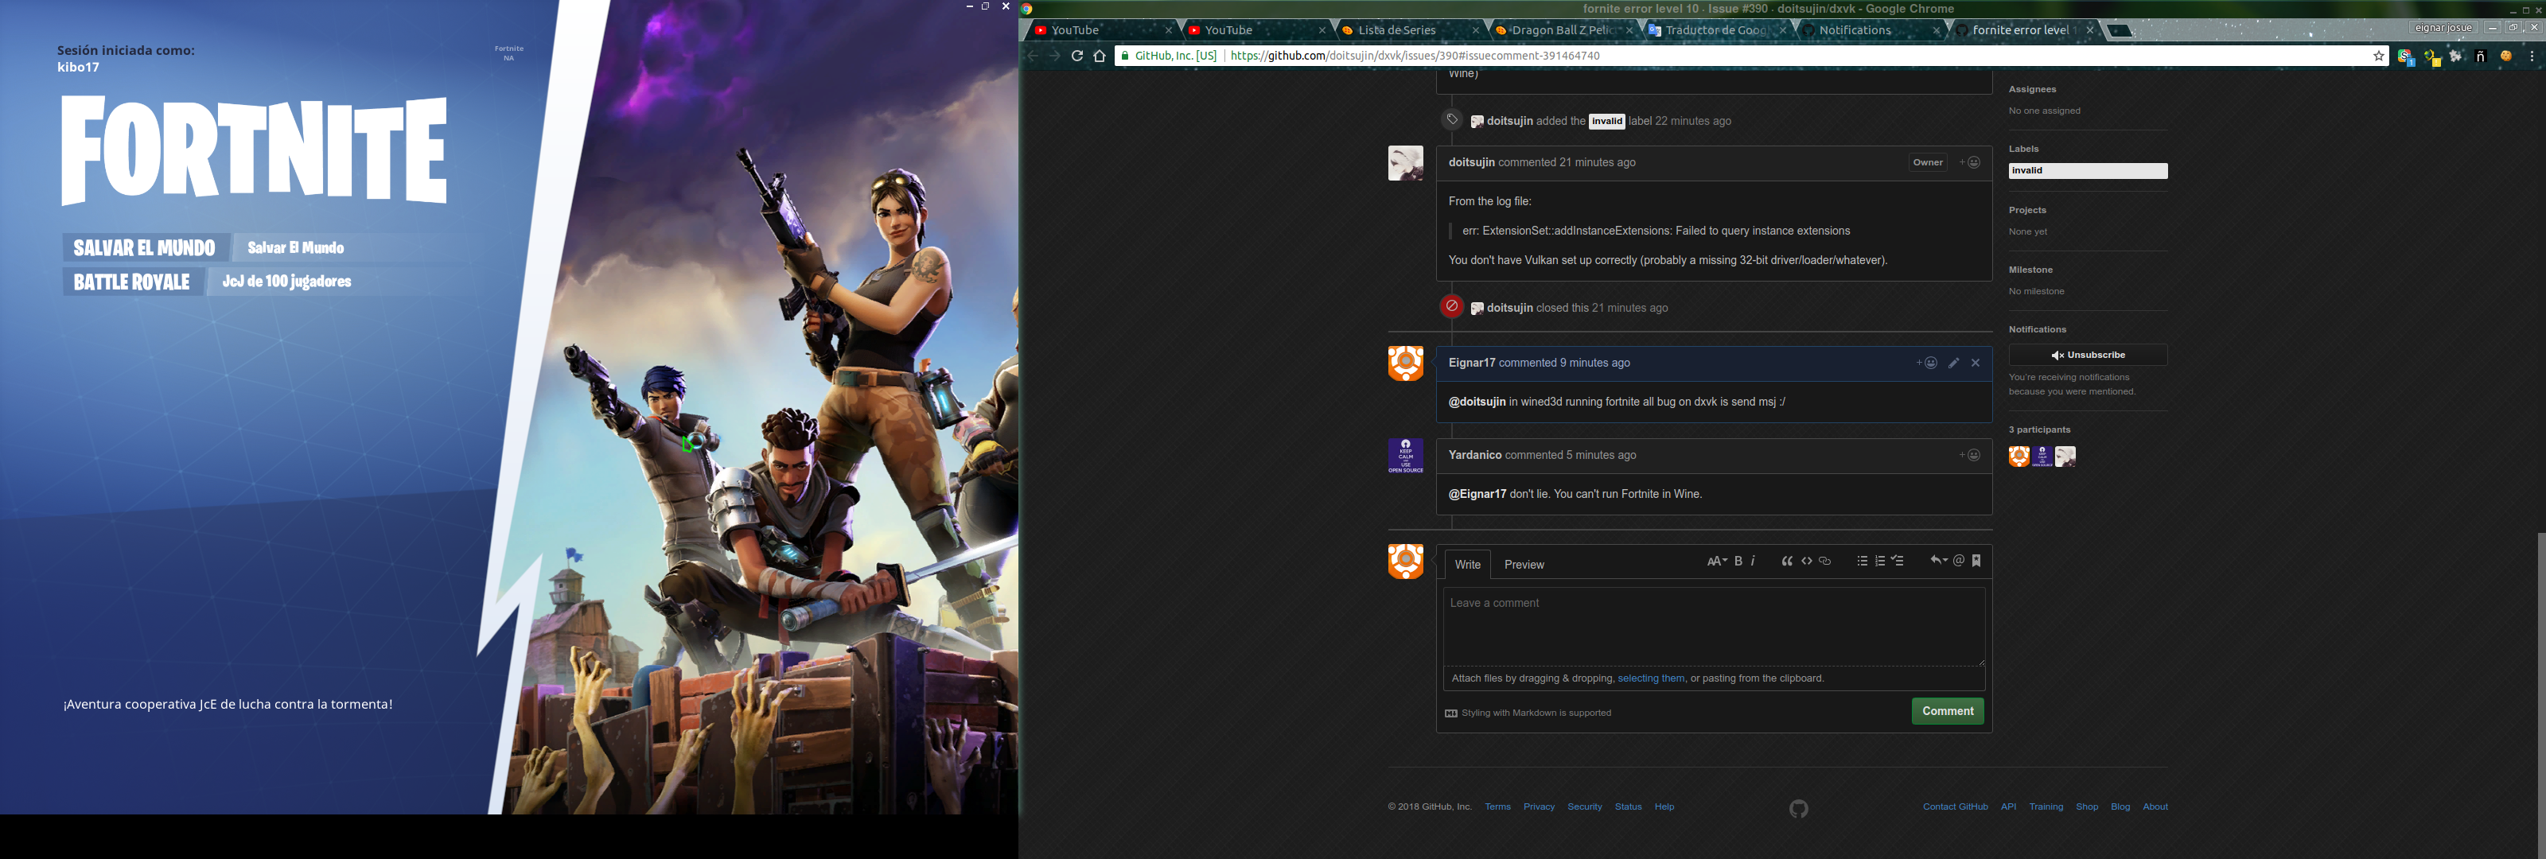Add a task list to the comment
2546x859 pixels.
[x=1898, y=561]
